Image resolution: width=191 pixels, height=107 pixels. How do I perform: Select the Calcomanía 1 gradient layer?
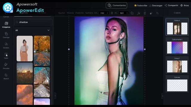click(177, 46)
